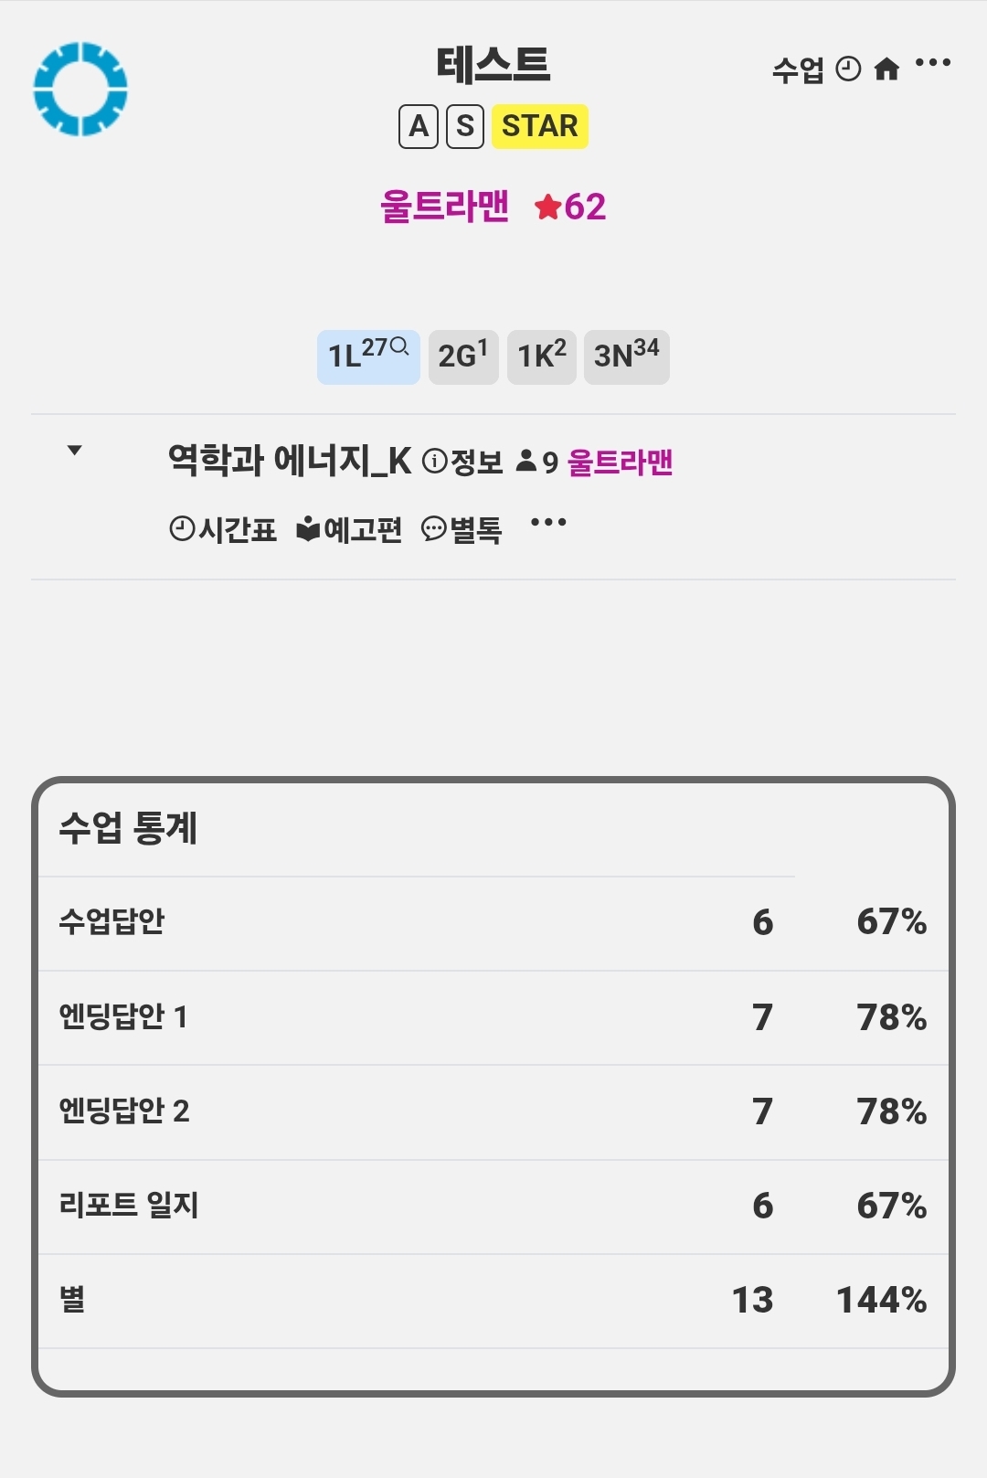Click the 수업 link in header
The height and width of the screenshot is (1478, 987).
(798, 69)
